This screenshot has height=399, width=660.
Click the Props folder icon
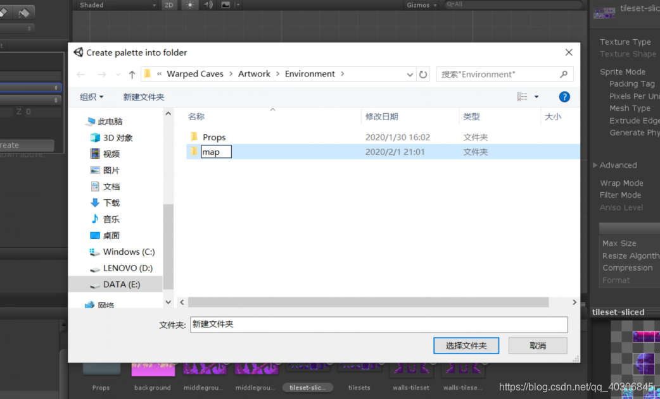click(x=194, y=136)
